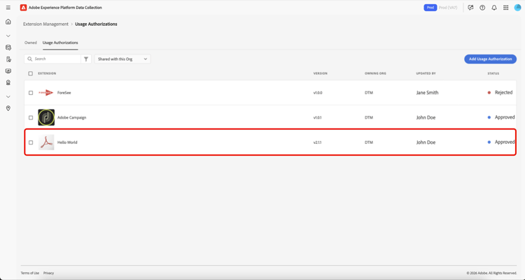This screenshot has height=280, width=525.
Task: Open the app switcher grid icon
Action: coord(506,8)
